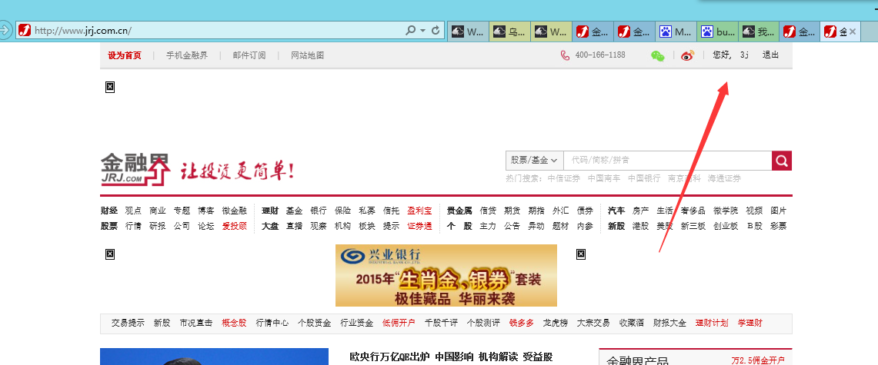Open the 财经 navigation item
The height and width of the screenshot is (365, 878).
tap(109, 211)
